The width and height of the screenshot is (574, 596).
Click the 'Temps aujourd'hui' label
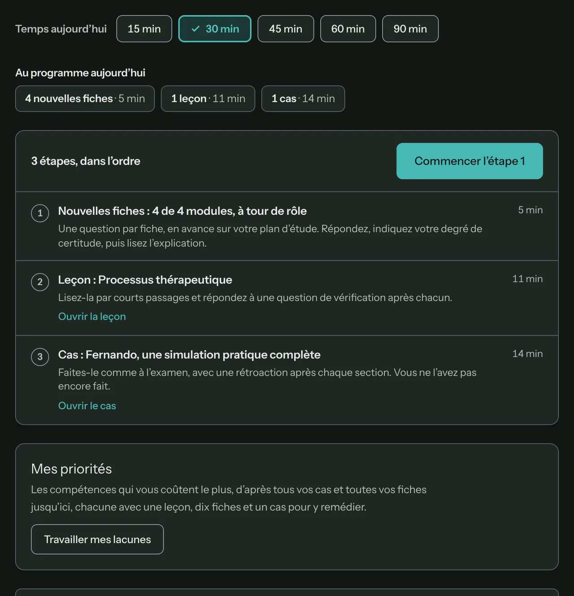[61, 29]
